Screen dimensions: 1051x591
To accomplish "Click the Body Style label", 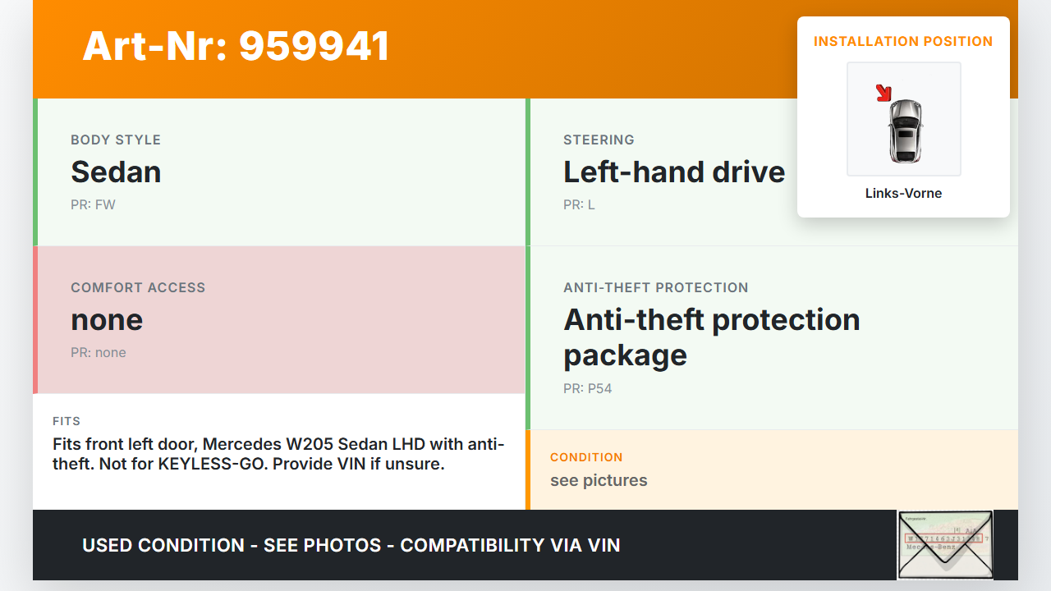I will point(116,140).
